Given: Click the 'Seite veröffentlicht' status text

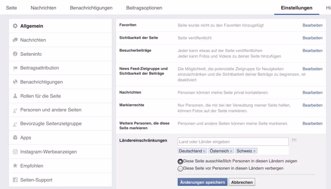Looking at the screenshot, I should coord(194,38).
